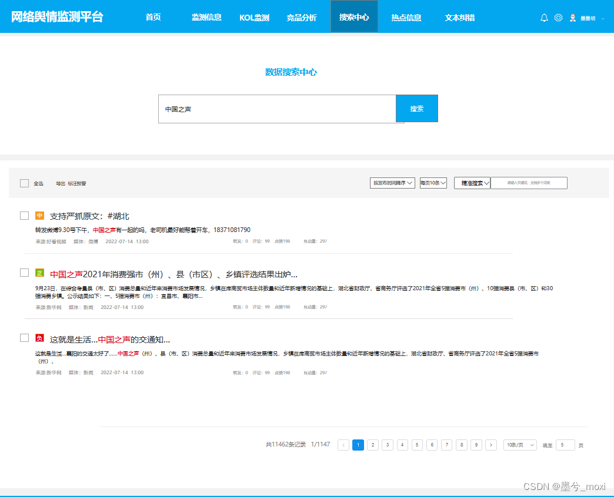Select page 1 in pagination
Image resolution: width=614 pixels, height=497 pixels.
pos(358,445)
